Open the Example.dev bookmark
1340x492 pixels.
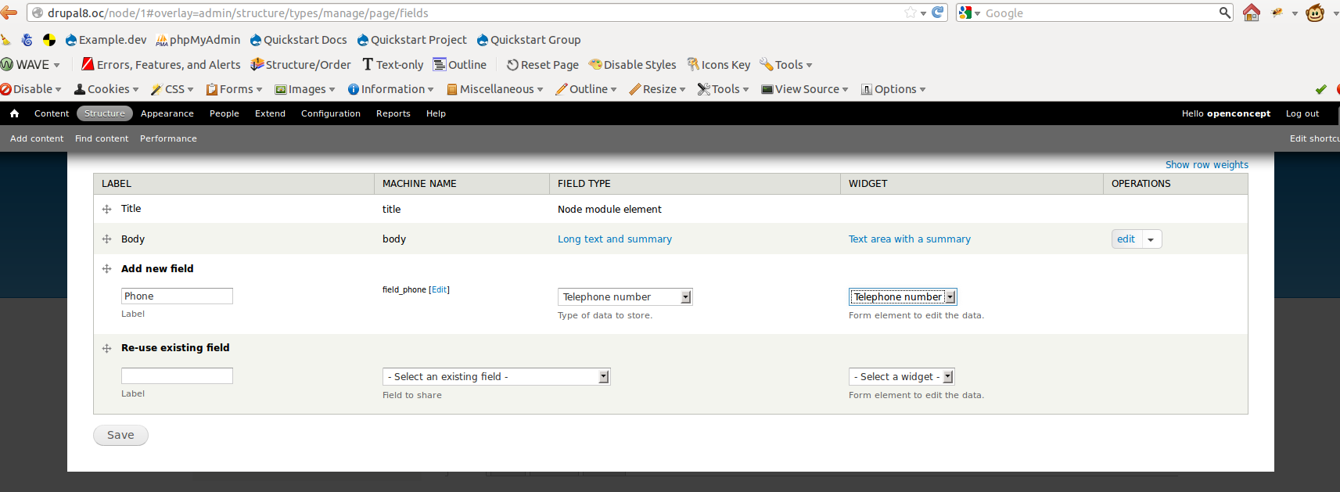click(106, 40)
